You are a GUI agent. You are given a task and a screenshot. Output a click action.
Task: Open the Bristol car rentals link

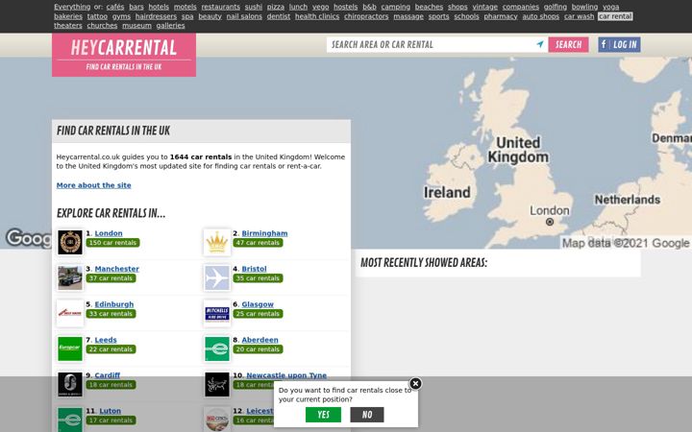(x=254, y=269)
